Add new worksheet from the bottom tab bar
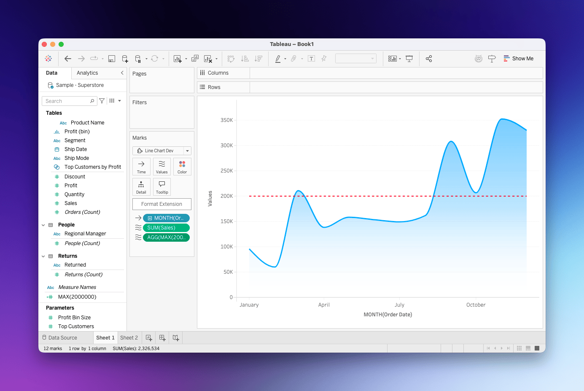The width and height of the screenshot is (584, 391). (149, 338)
